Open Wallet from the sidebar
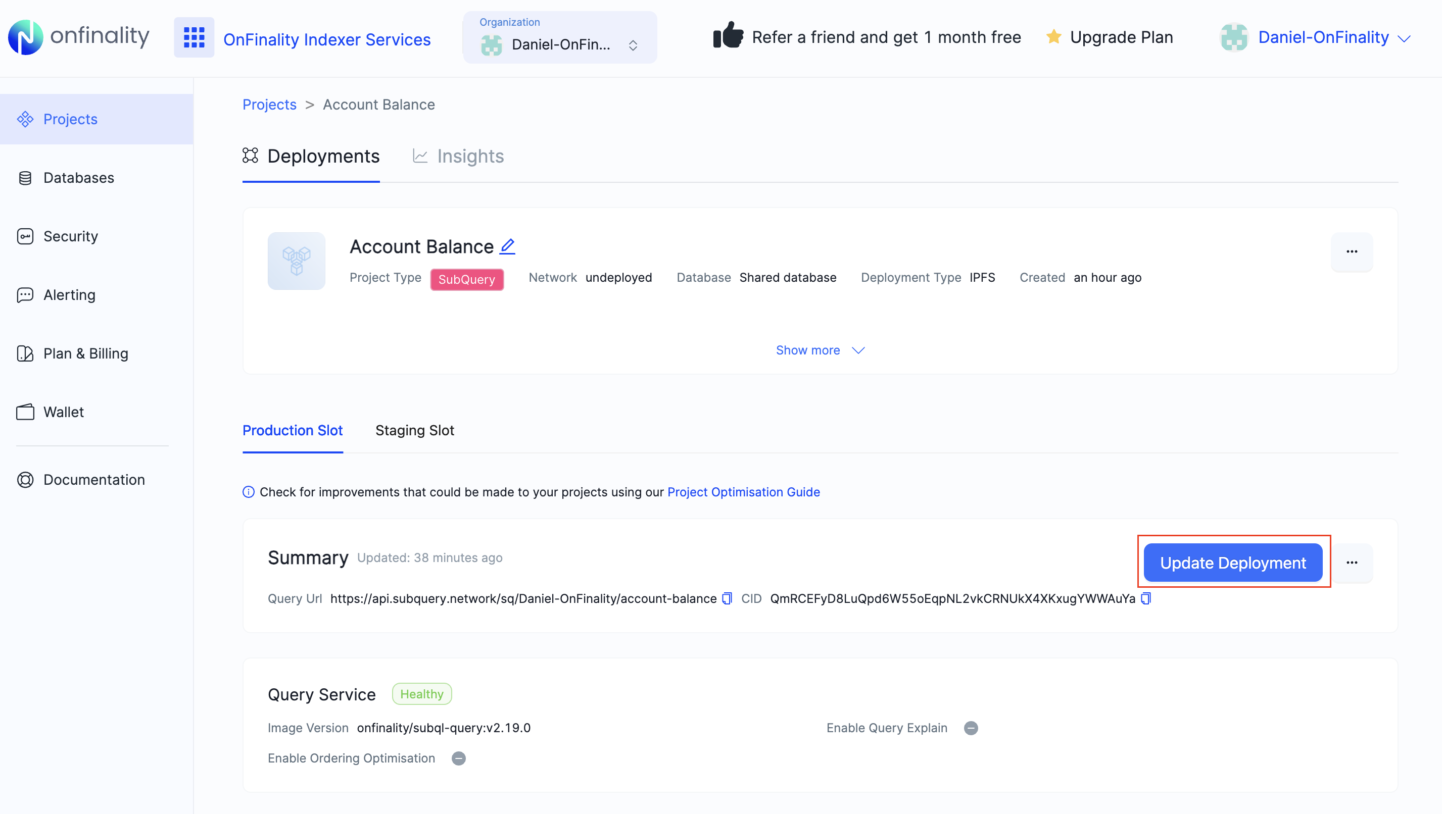Viewport: 1442px width, 814px height. click(x=63, y=413)
